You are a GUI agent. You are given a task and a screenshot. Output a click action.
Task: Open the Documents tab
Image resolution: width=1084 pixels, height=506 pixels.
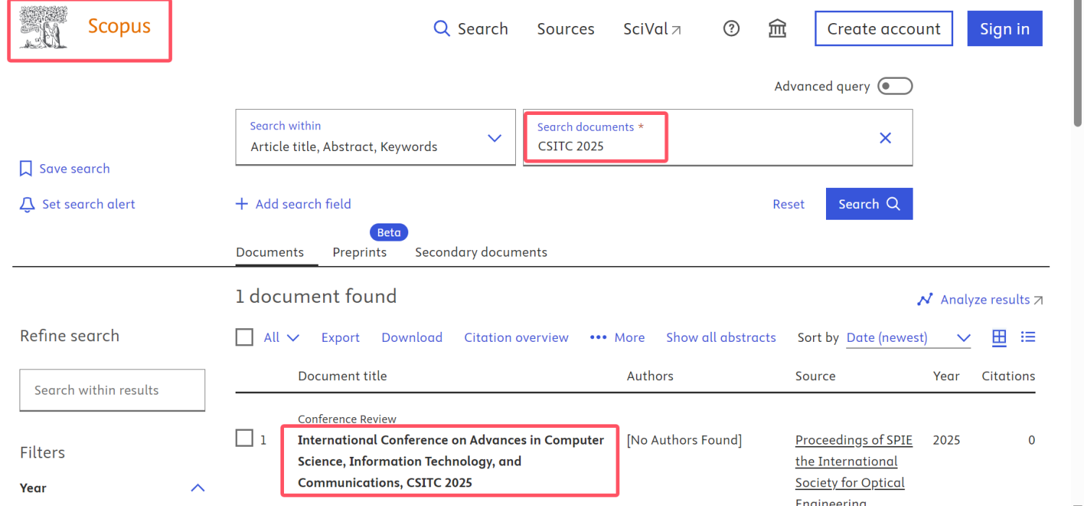click(x=270, y=252)
